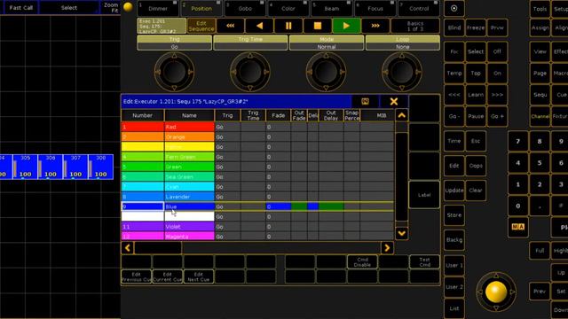Screen dimensions: 568x319
Task: Click Edit Current Cue
Action: tap(168, 277)
